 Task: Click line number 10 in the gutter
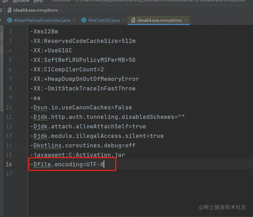coord(9,108)
